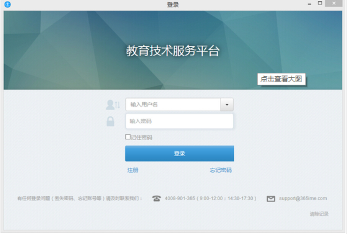Open the 忘记密码 link
The width and height of the screenshot is (347, 234).
point(221,170)
